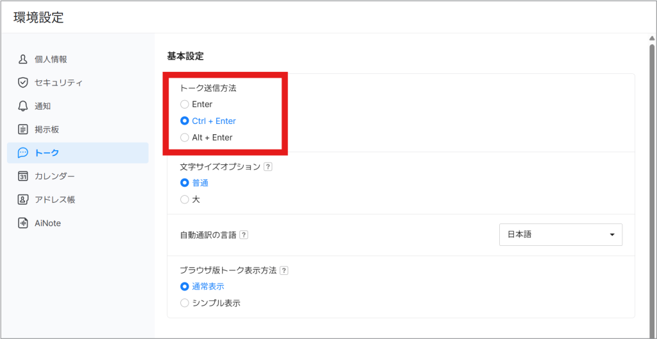This screenshot has width=657, height=339.
Task: Click the セキュリティ shield icon
Action: coord(23,83)
